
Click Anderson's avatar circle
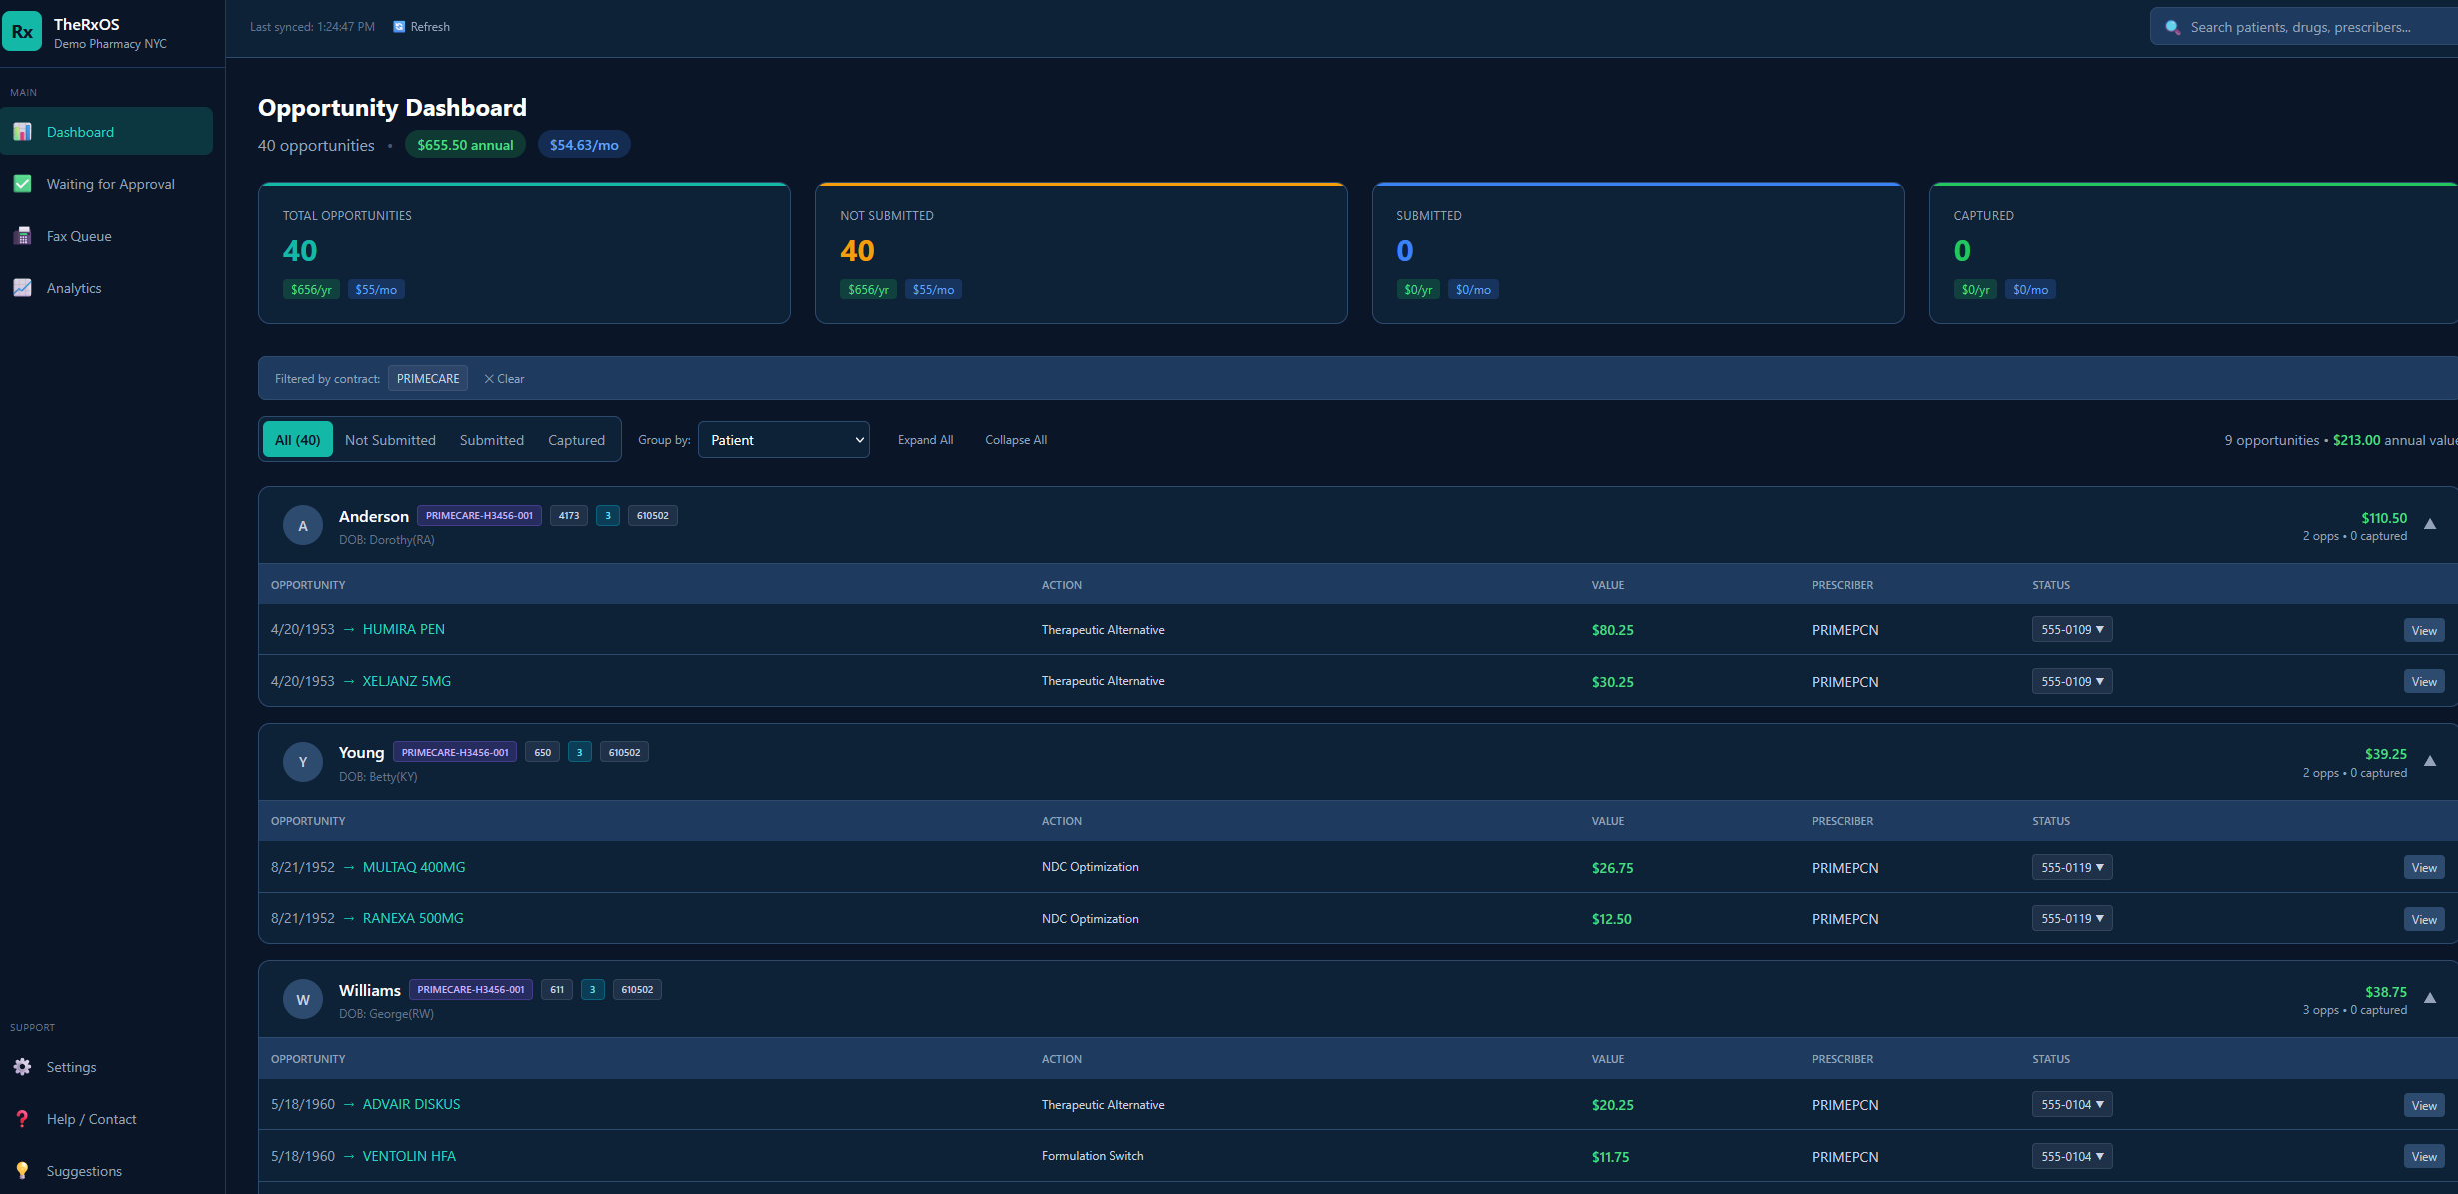(302, 525)
